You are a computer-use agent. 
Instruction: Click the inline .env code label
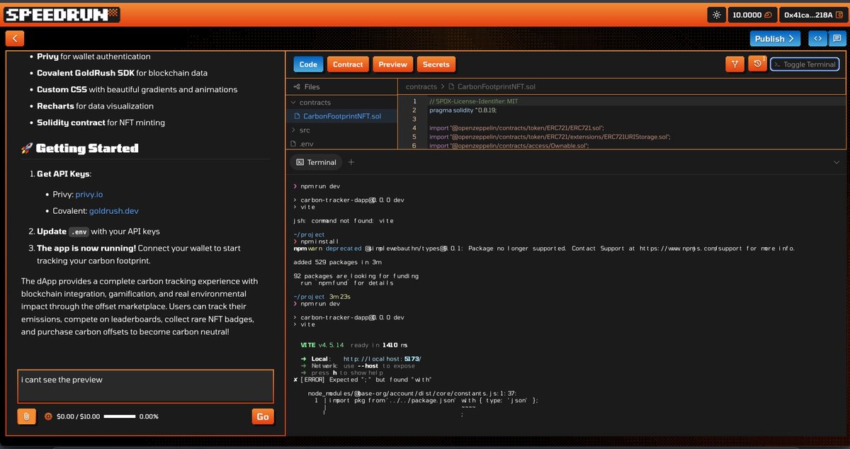coord(78,232)
